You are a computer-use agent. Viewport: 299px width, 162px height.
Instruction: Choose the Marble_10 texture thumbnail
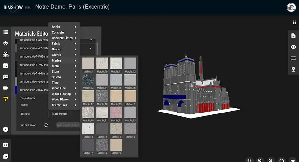point(102,63)
